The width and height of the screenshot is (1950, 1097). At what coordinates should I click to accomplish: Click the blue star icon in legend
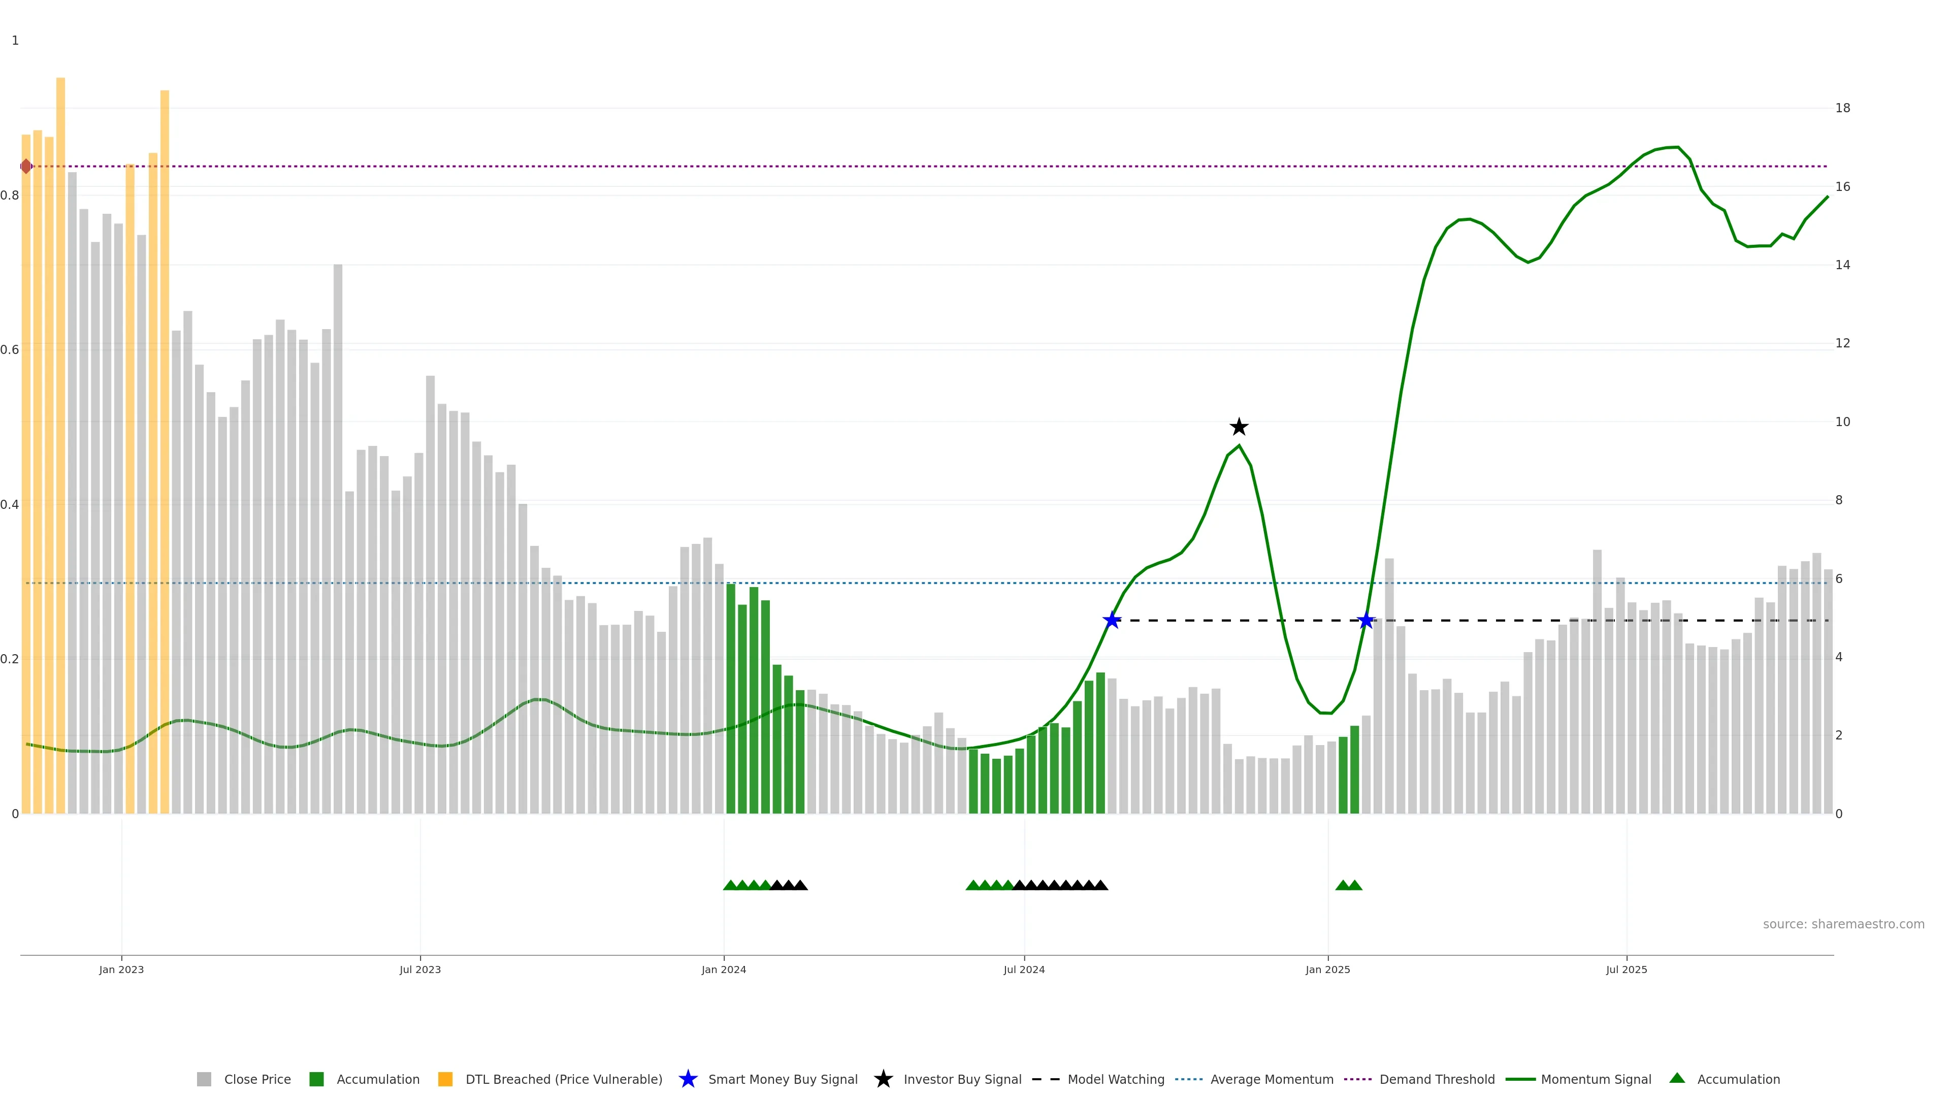point(688,1079)
